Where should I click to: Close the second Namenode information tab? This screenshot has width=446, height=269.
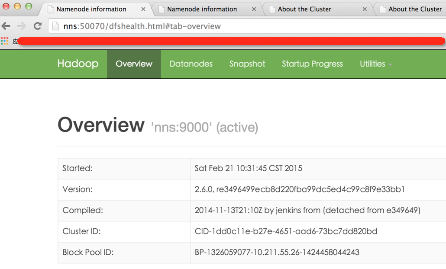point(254,9)
